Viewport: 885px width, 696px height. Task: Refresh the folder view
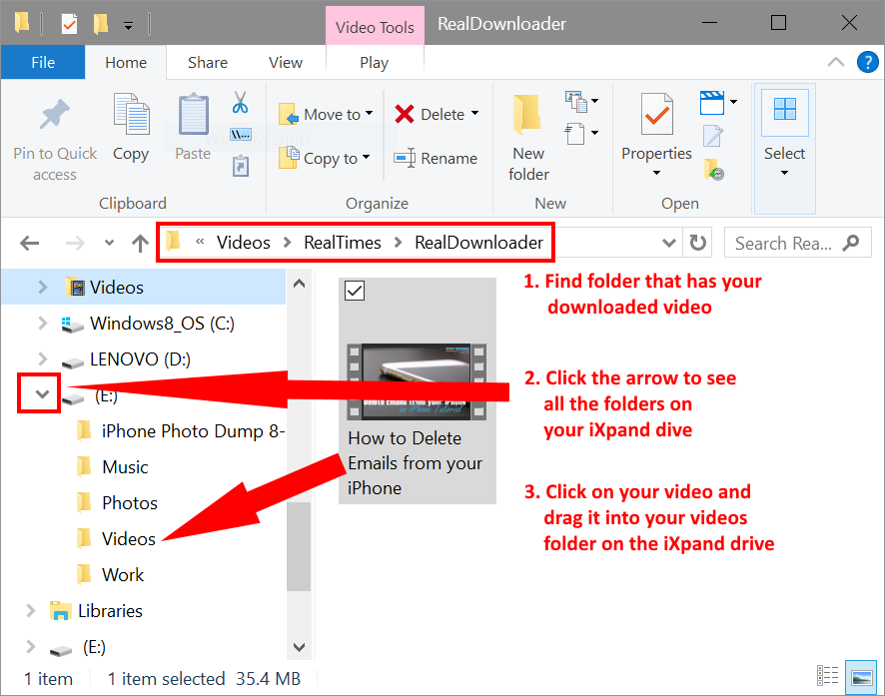pyautogui.click(x=697, y=243)
